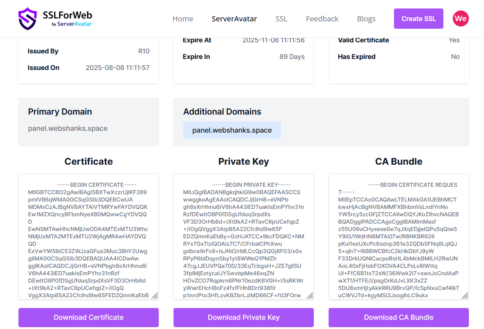Click the Create SSL button
The image size is (484, 329).
[x=419, y=19]
